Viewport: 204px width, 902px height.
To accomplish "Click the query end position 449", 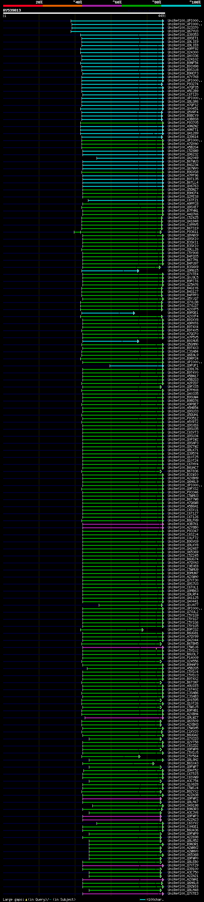I will 161,16.
